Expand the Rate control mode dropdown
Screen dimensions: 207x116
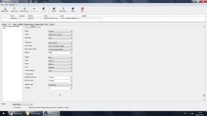(x=60, y=49)
